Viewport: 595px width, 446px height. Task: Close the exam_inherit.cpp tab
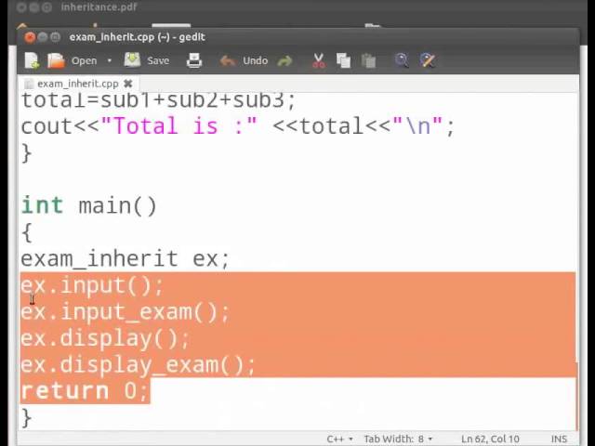pyautogui.click(x=127, y=84)
